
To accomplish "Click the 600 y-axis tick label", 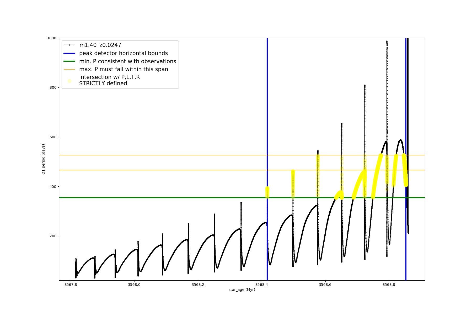I will [53, 137].
